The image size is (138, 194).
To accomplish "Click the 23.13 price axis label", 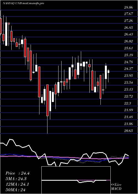I will tap(129, 89).
